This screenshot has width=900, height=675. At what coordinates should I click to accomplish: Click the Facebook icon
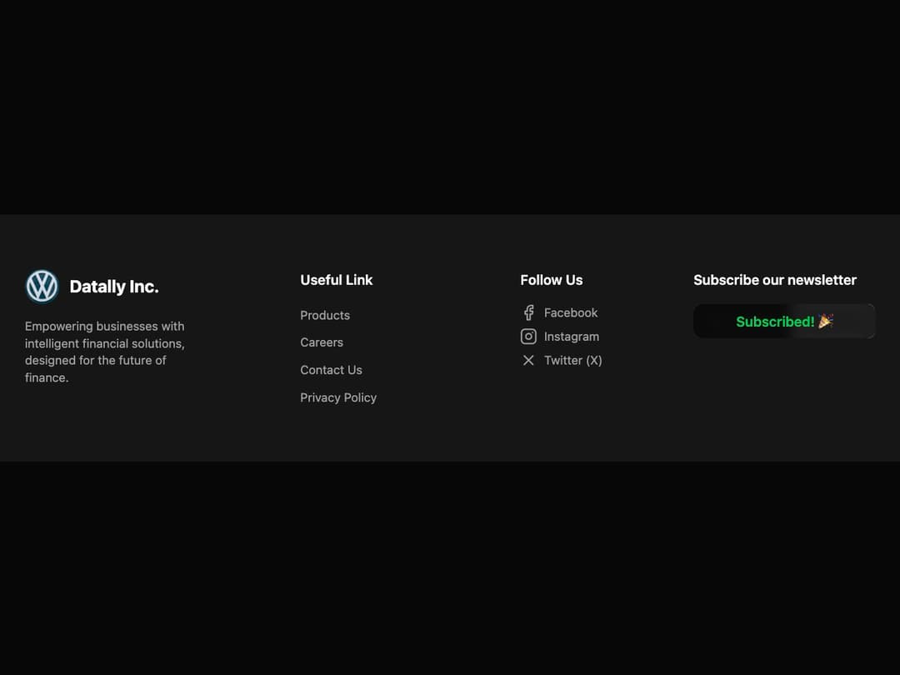(528, 312)
